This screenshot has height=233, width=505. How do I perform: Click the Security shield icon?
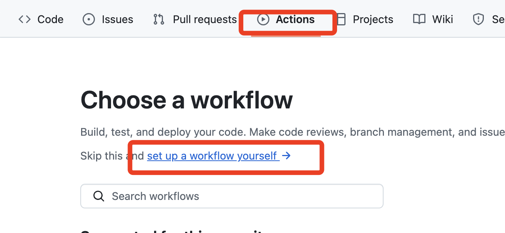coord(478,19)
